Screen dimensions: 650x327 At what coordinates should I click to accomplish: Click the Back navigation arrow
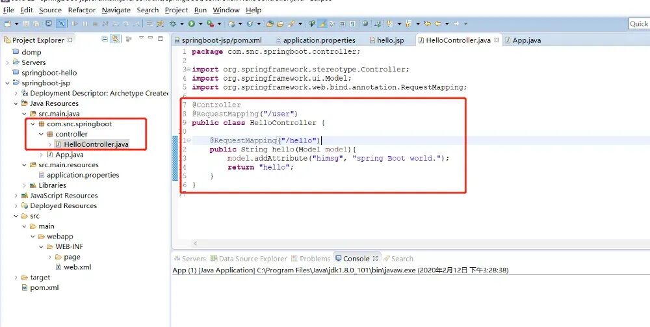(437, 23)
